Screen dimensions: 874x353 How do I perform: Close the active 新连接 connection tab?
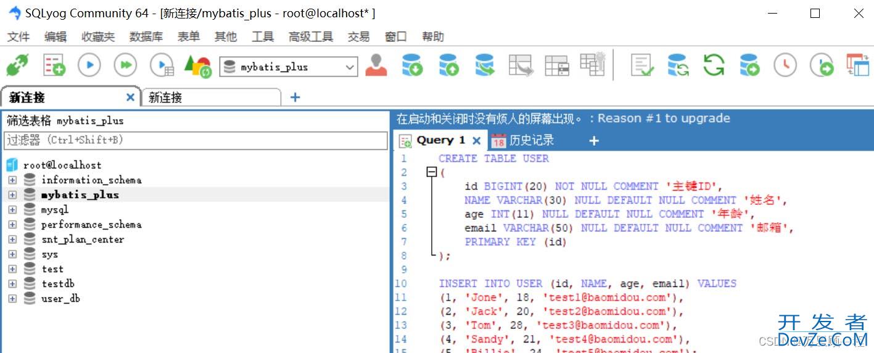130,98
